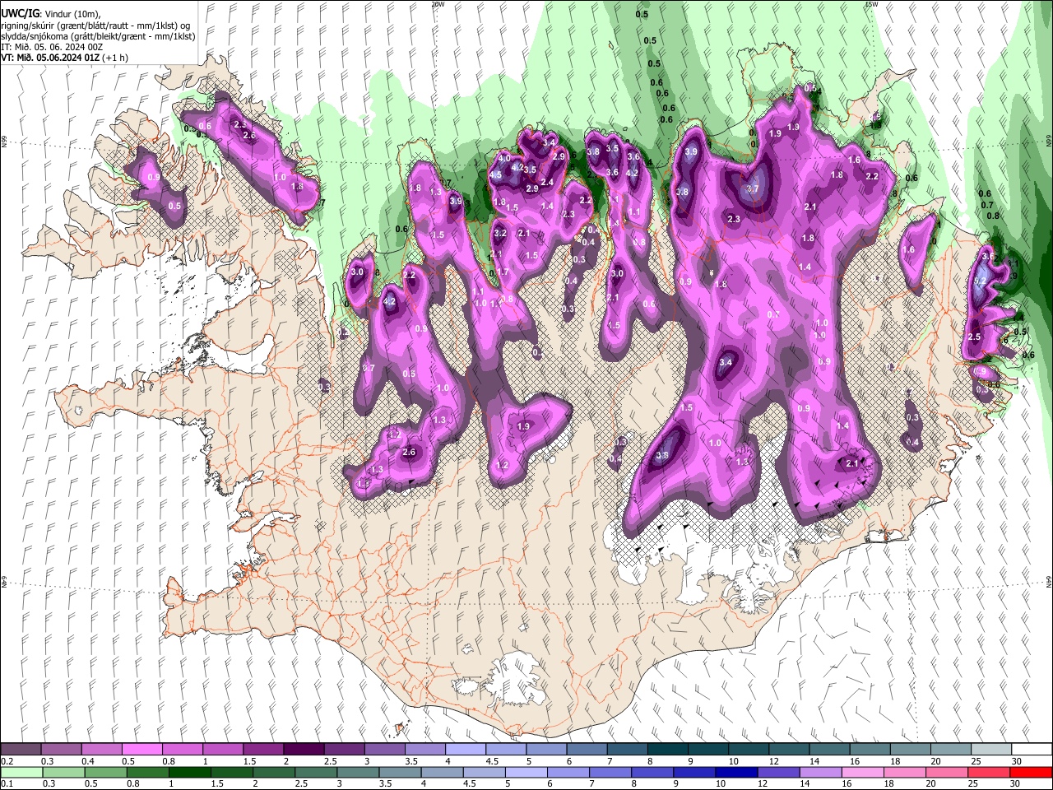
Task: Select the 2–2.5 green swatch in bottom legend row
Action: point(273,772)
